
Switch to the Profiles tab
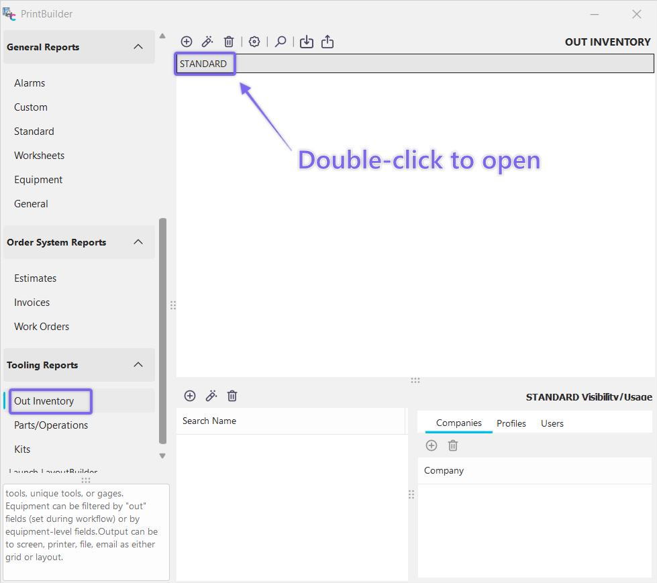click(511, 423)
